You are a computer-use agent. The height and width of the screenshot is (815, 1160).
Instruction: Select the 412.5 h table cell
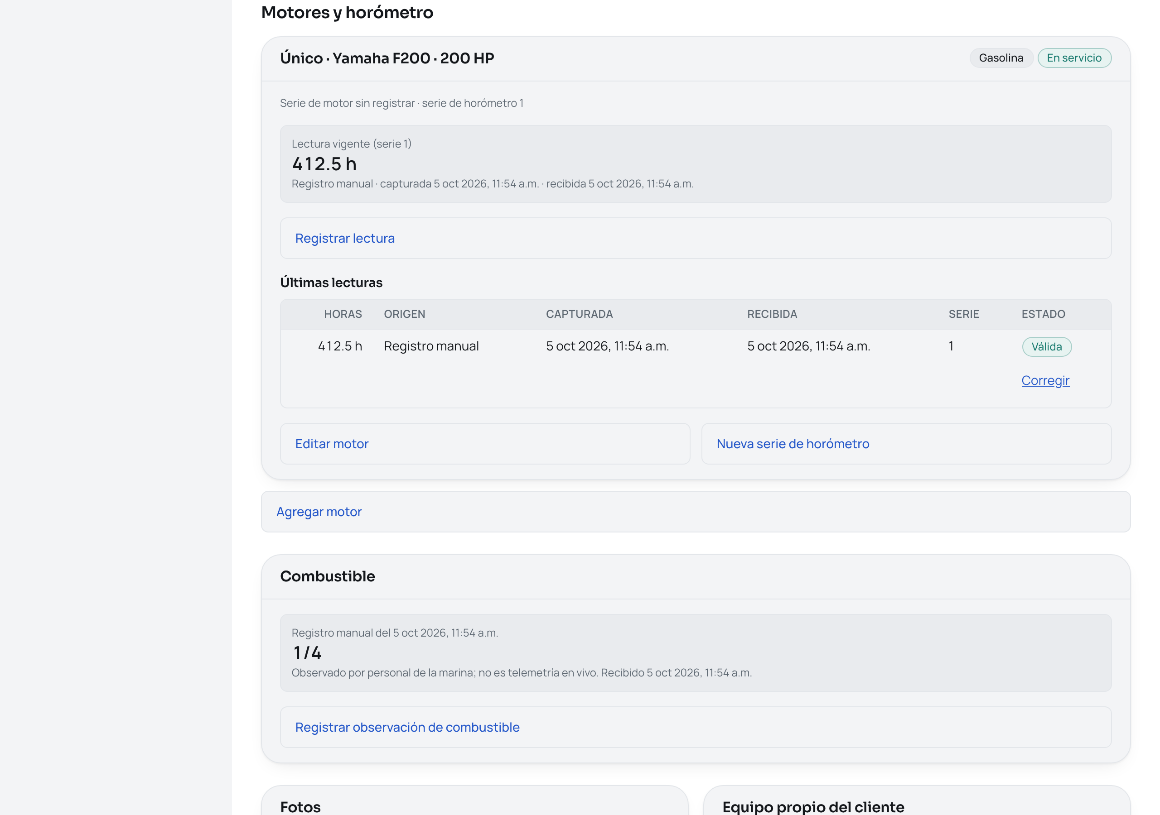pyautogui.click(x=339, y=346)
